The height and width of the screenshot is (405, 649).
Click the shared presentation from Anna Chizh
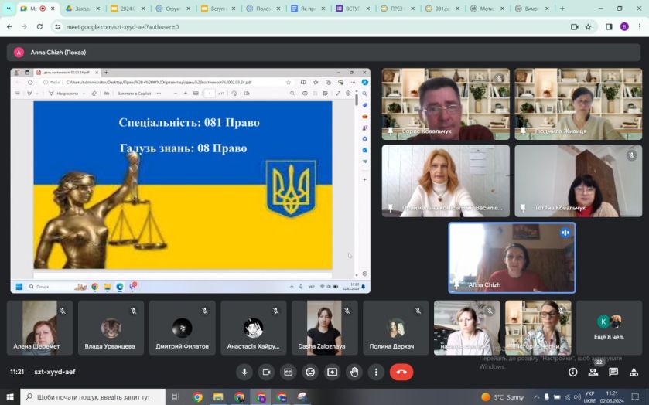click(190, 181)
